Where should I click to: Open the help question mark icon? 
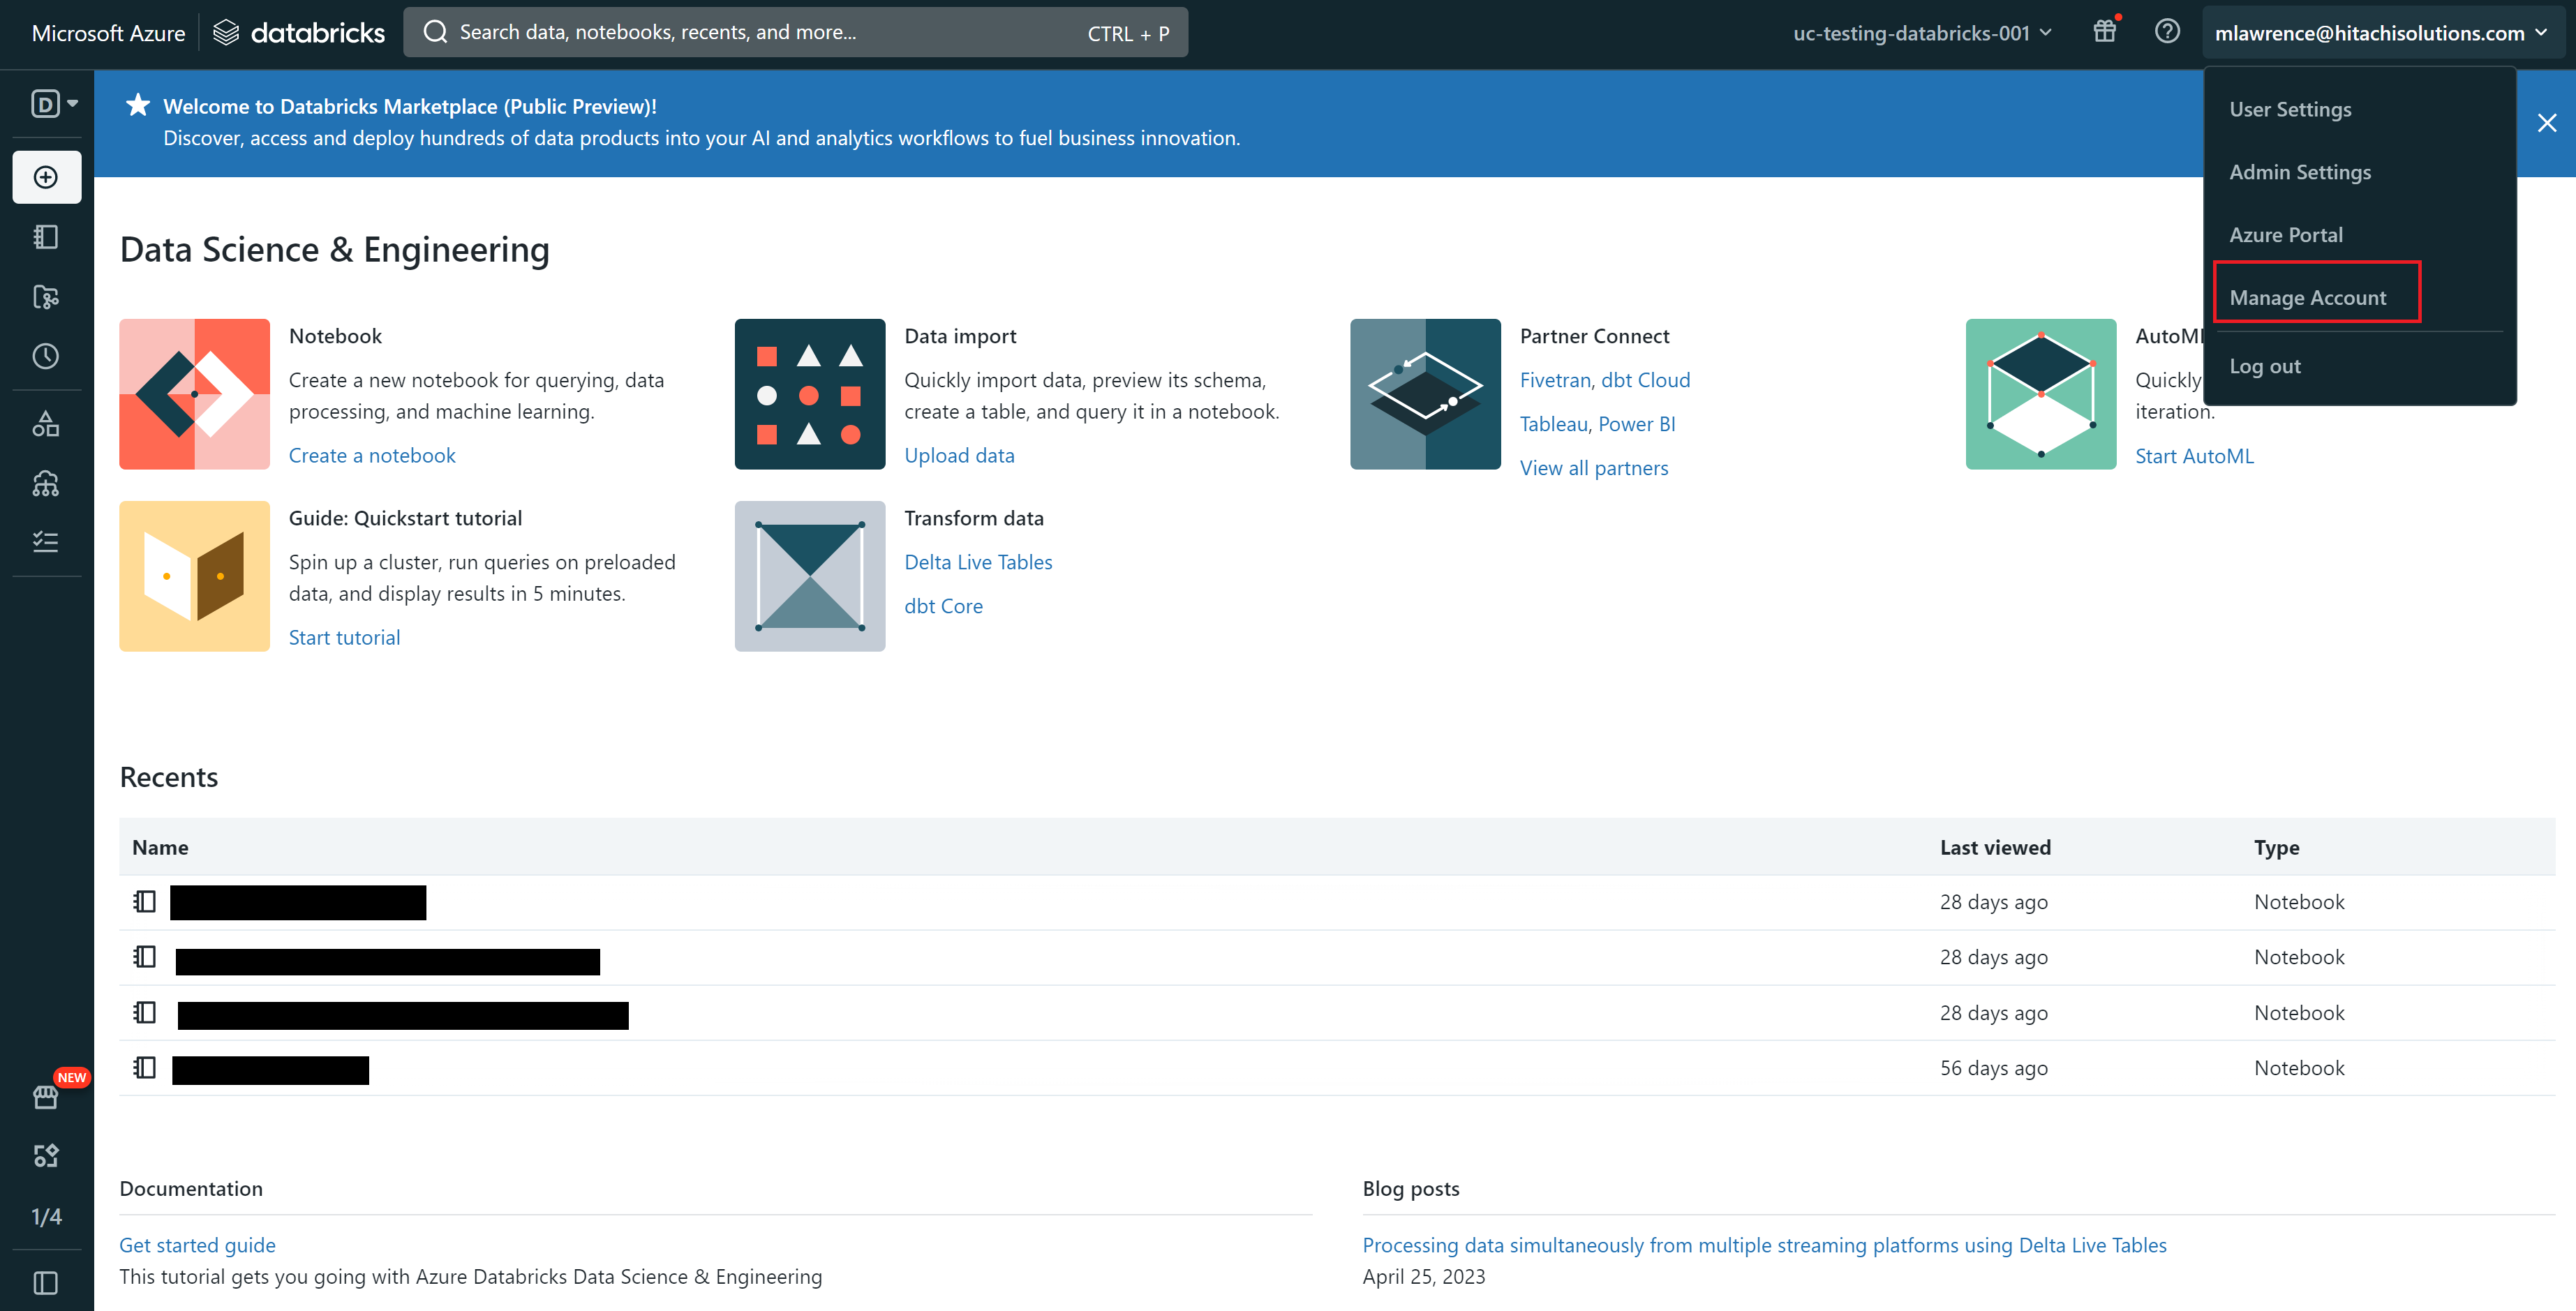tap(2167, 31)
